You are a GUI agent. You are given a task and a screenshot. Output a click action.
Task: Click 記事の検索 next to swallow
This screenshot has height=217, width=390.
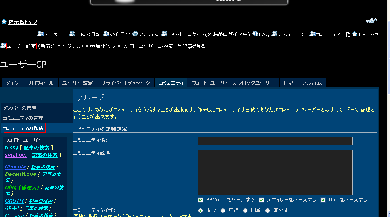[45, 155]
